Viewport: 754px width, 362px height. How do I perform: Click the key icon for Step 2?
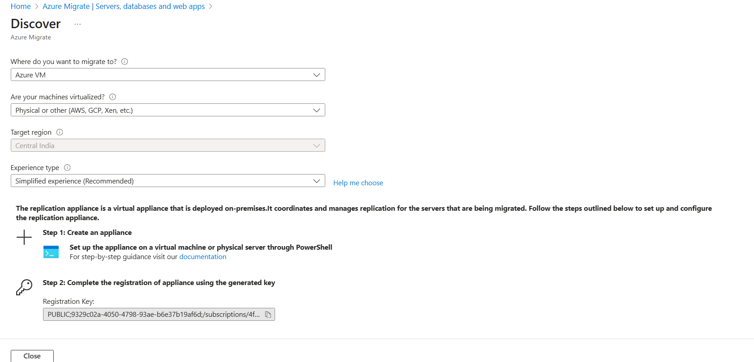pyautogui.click(x=24, y=287)
